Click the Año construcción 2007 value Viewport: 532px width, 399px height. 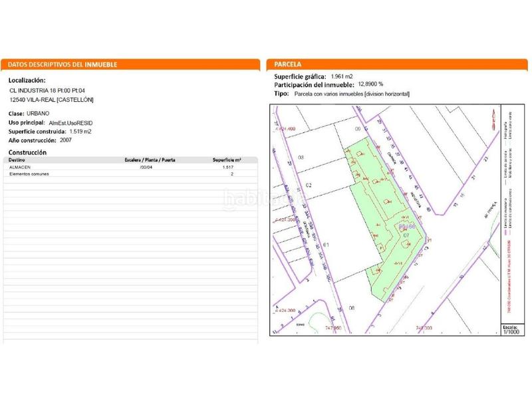(66, 140)
